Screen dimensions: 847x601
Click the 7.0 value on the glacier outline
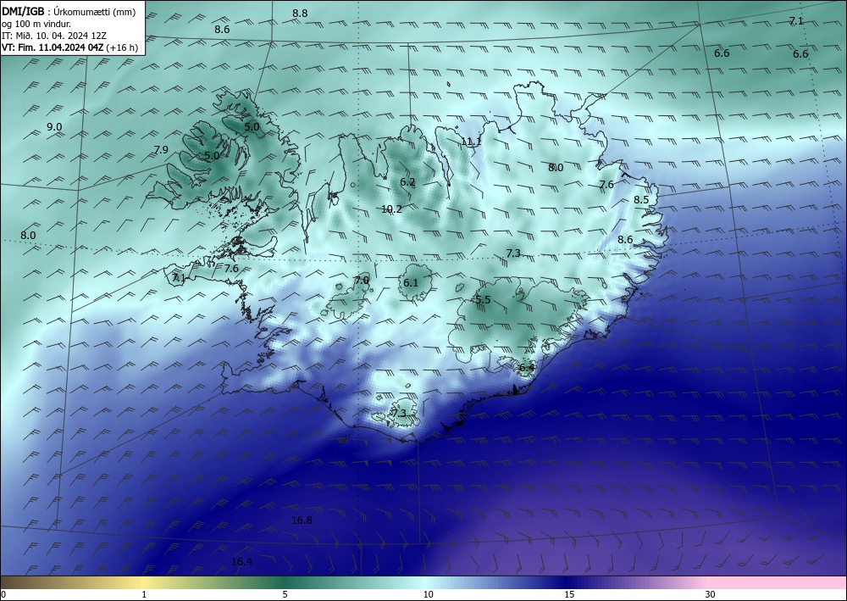(362, 281)
